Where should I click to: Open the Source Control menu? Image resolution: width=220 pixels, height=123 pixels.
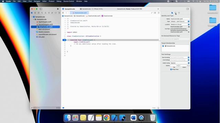pos(69,1)
